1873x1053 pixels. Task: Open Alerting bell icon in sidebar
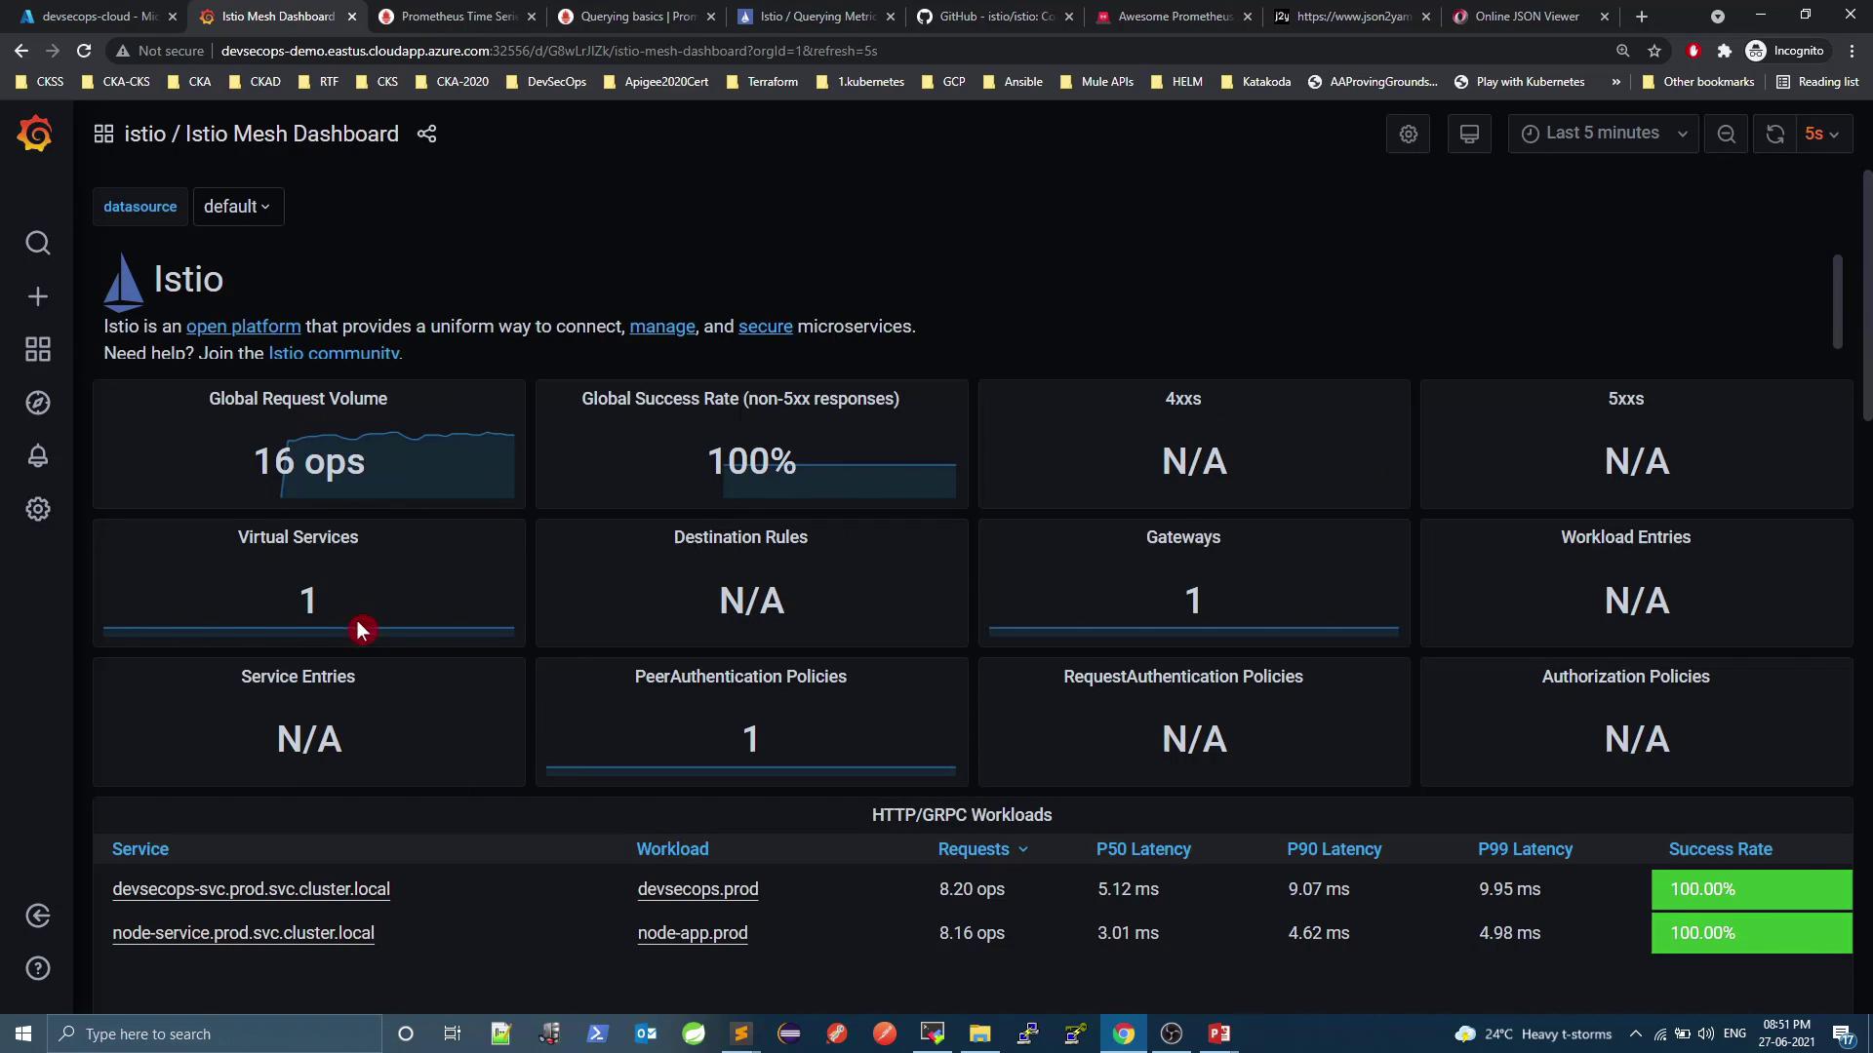[x=37, y=455]
